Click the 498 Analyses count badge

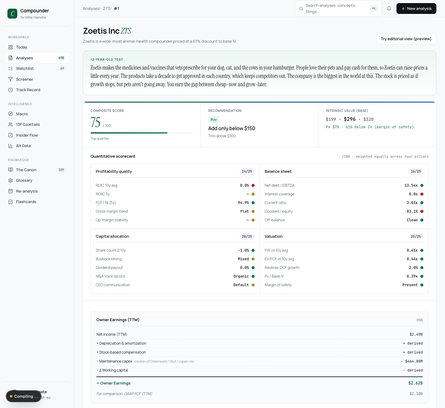pos(61,58)
